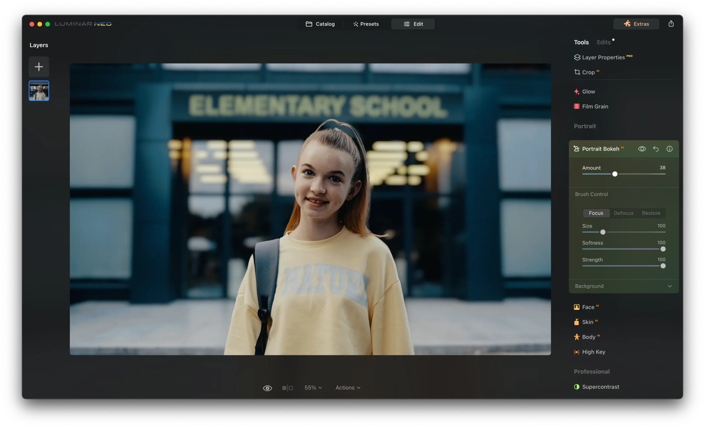Viewport: 705px width, 428px height.
Task: Click the share/export icon
Action: (671, 24)
